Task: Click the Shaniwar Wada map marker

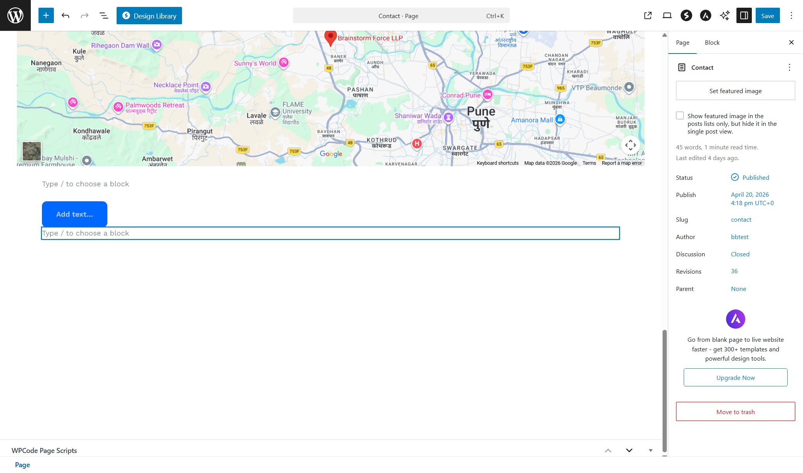Action: pyautogui.click(x=448, y=117)
